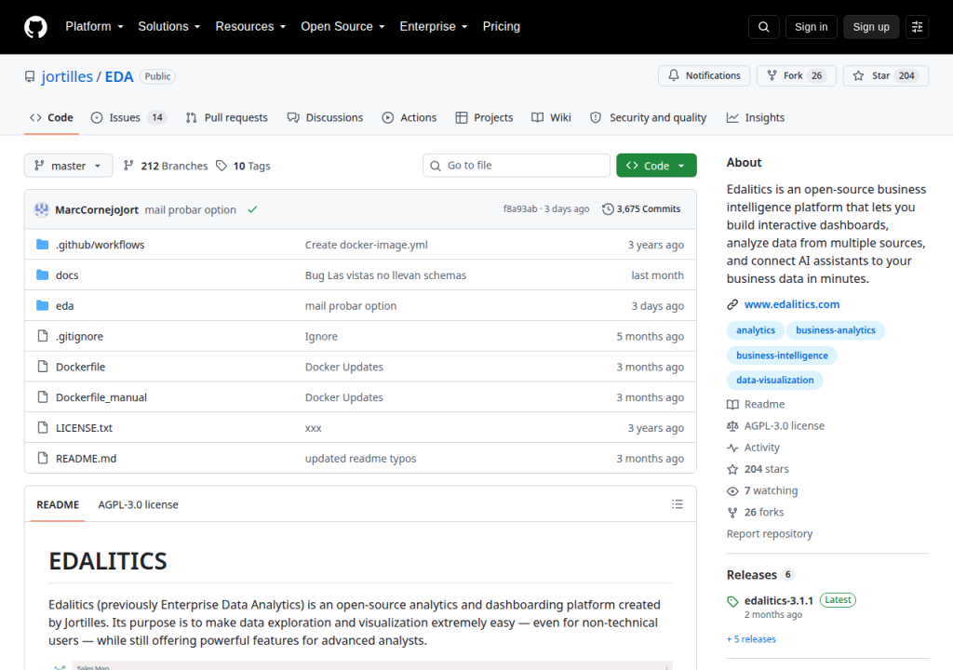Focus the Go to file search field
Viewport: 953px width, 670px height.
[517, 166]
